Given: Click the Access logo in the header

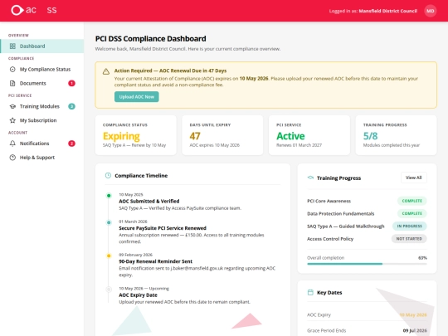Looking at the screenshot, I should tap(34, 10).
